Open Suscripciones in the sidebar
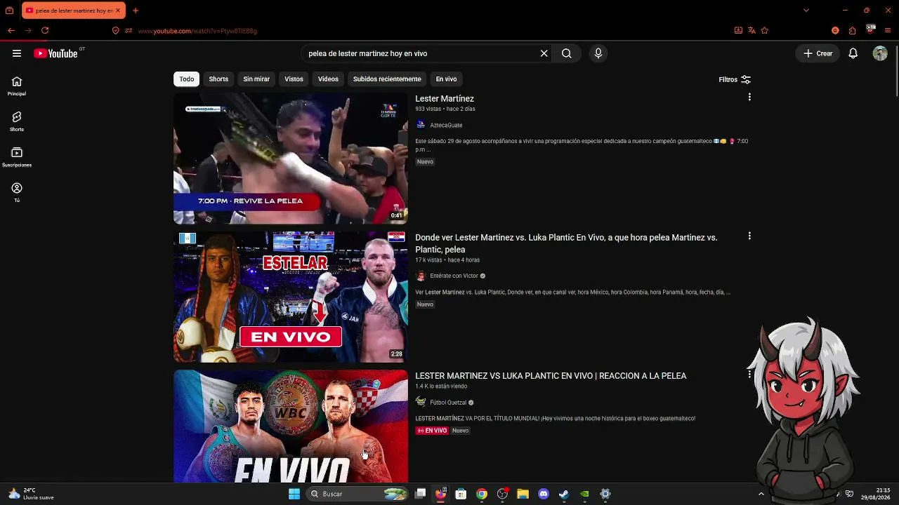Screen dimensions: 899x505 (x=17, y=158)
